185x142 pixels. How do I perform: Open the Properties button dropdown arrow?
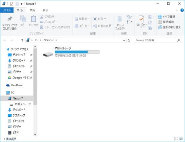141,27
